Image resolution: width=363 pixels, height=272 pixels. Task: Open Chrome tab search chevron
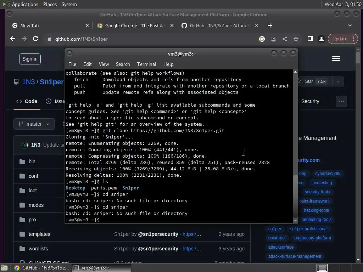[350, 25]
